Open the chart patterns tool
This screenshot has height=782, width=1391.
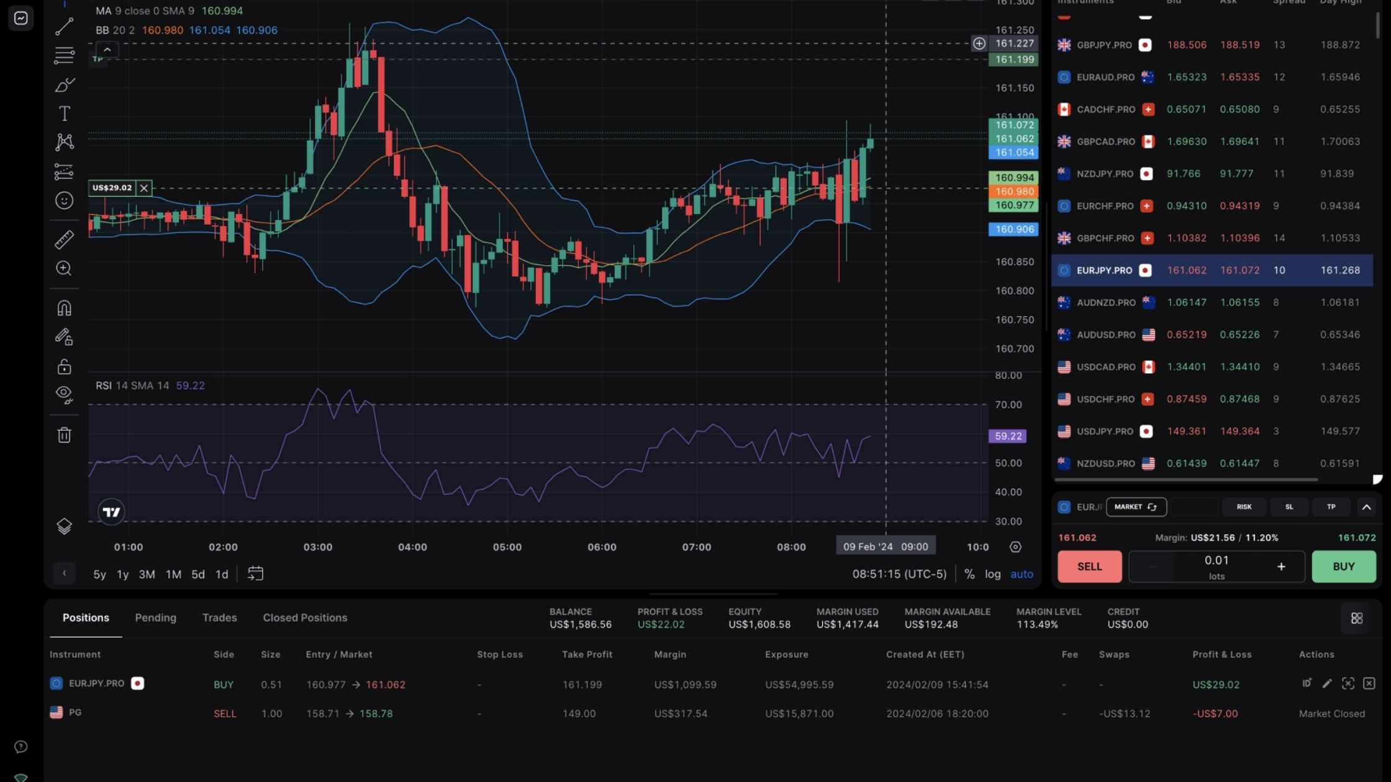point(64,142)
